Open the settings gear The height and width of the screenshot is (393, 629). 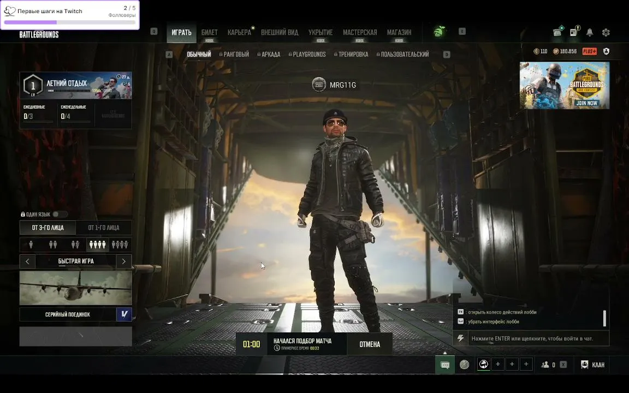tap(606, 32)
